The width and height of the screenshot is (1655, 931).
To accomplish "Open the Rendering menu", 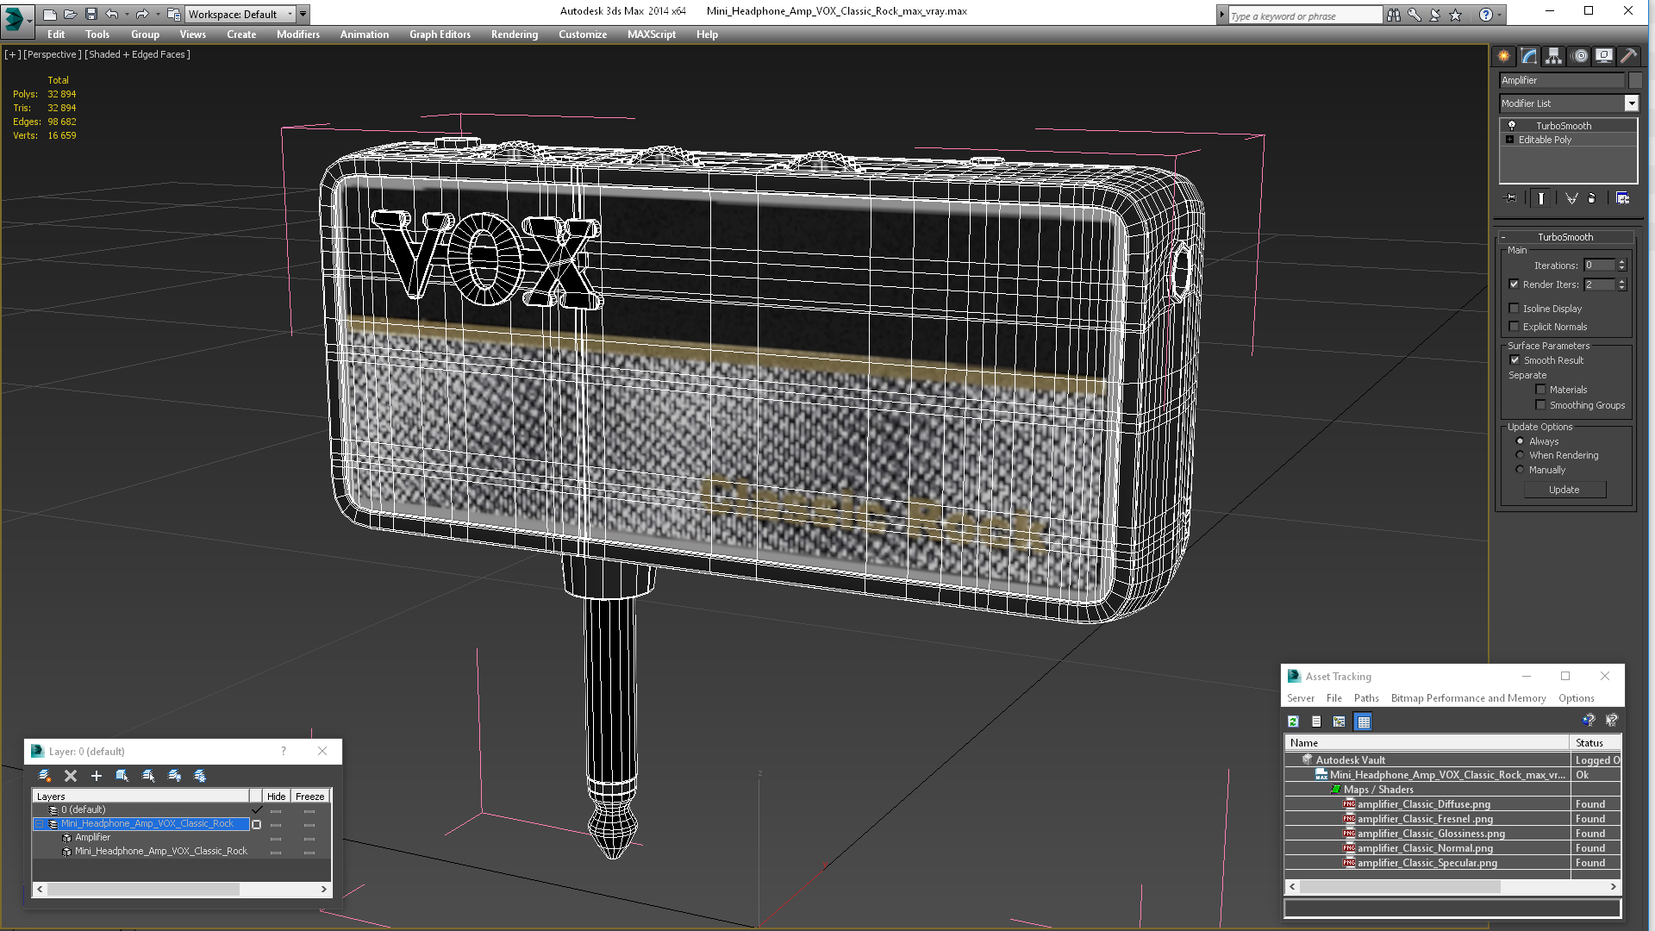I will click(x=515, y=34).
